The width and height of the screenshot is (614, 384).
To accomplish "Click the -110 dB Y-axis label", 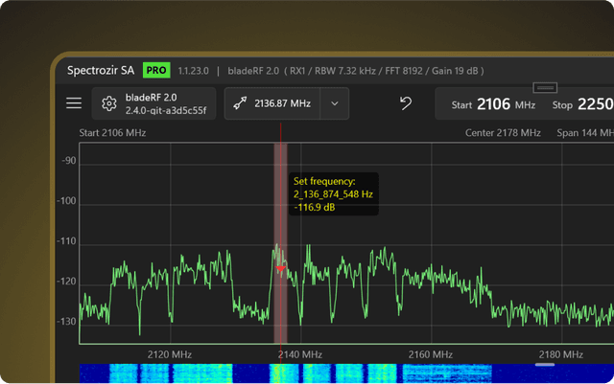I will (x=67, y=241).
